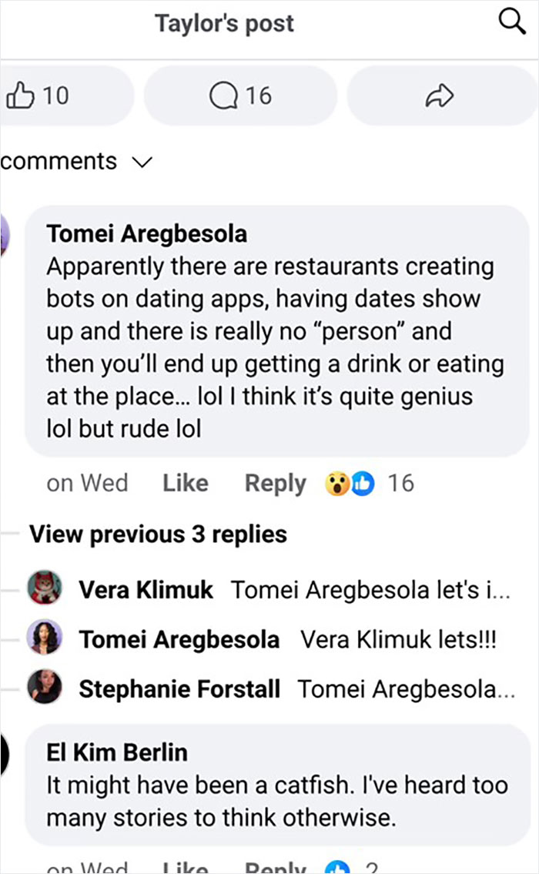The width and height of the screenshot is (539, 874).
Task: Open Tomei Aregbesola's profile name
Action: coord(148,233)
